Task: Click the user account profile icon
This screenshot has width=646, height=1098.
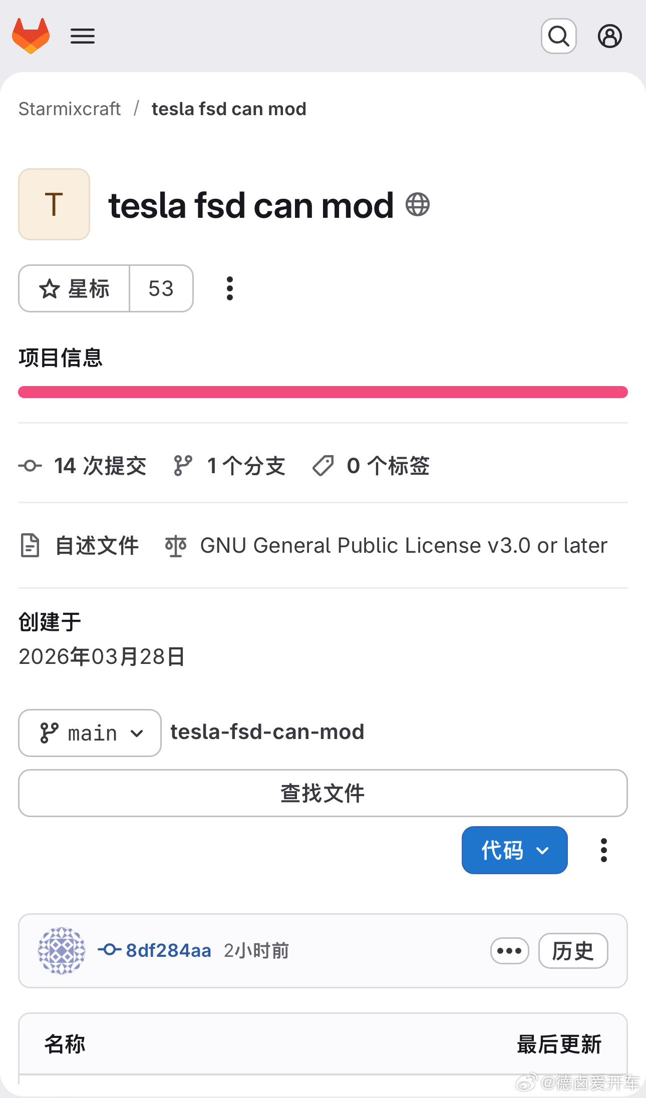Action: 609,36
